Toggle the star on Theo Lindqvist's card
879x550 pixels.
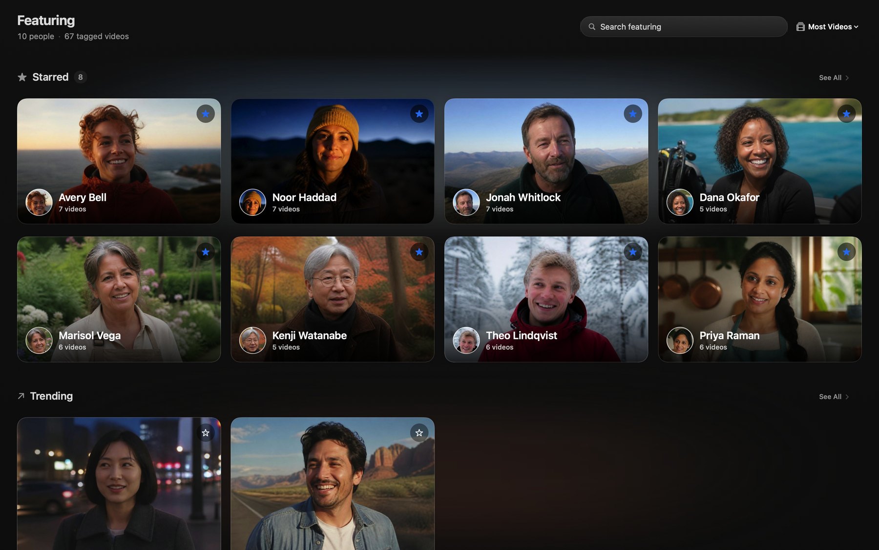pyautogui.click(x=633, y=252)
